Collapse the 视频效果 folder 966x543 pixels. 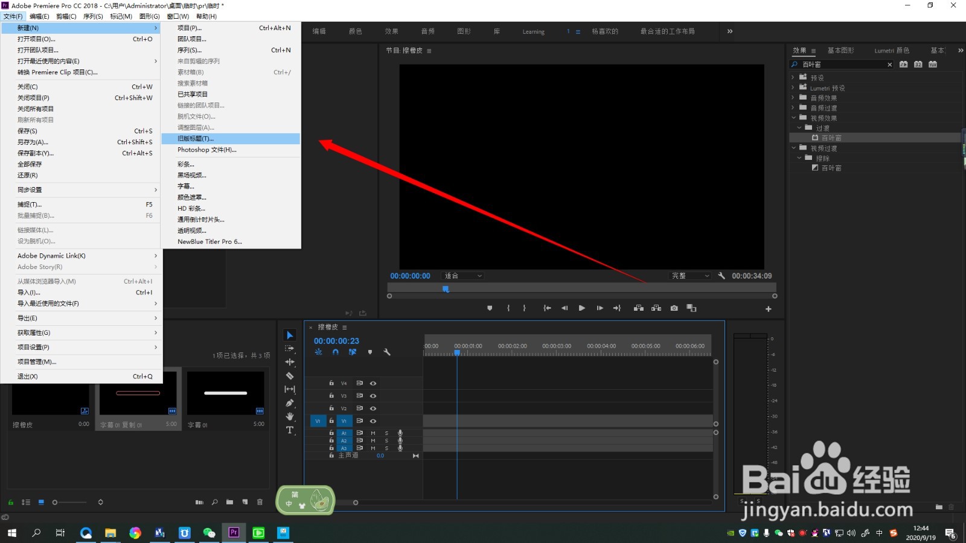click(793, 118)
